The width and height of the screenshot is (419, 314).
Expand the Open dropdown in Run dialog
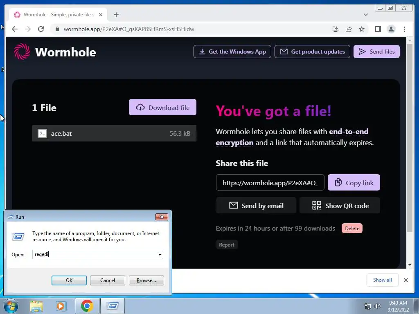coord(160,254)
